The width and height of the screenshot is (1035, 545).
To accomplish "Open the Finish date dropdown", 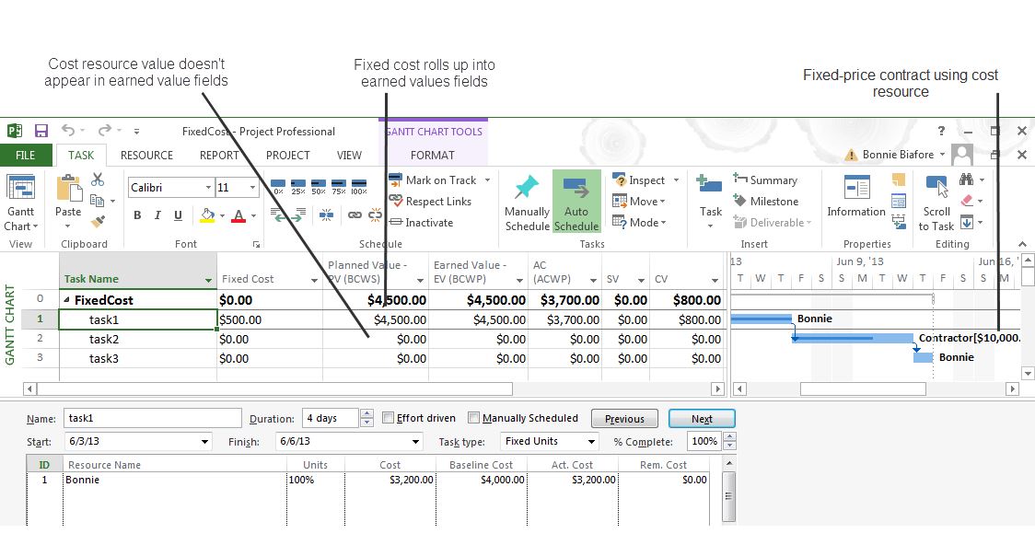I will (416, 441).
